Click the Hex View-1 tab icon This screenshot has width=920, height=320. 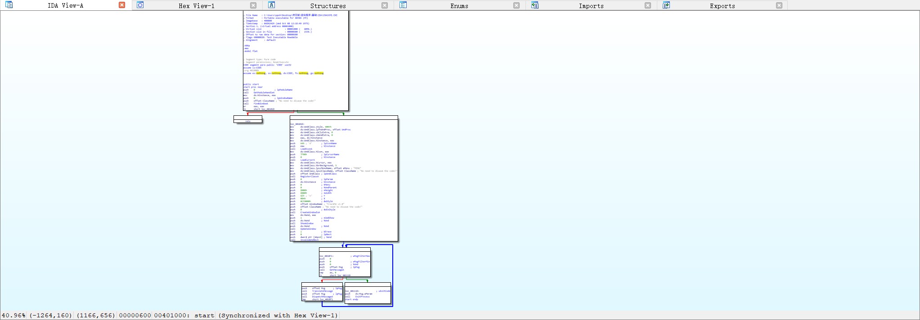tap(140, 5)
